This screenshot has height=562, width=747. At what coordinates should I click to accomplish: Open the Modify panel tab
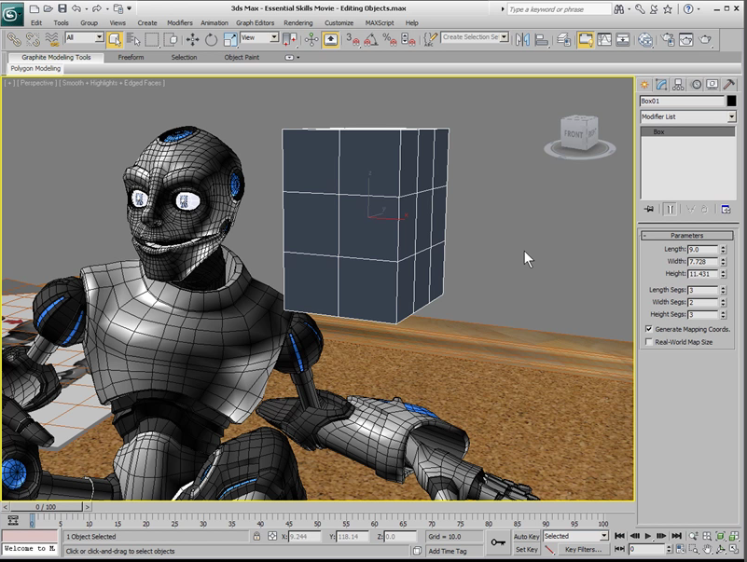(662, 84)
